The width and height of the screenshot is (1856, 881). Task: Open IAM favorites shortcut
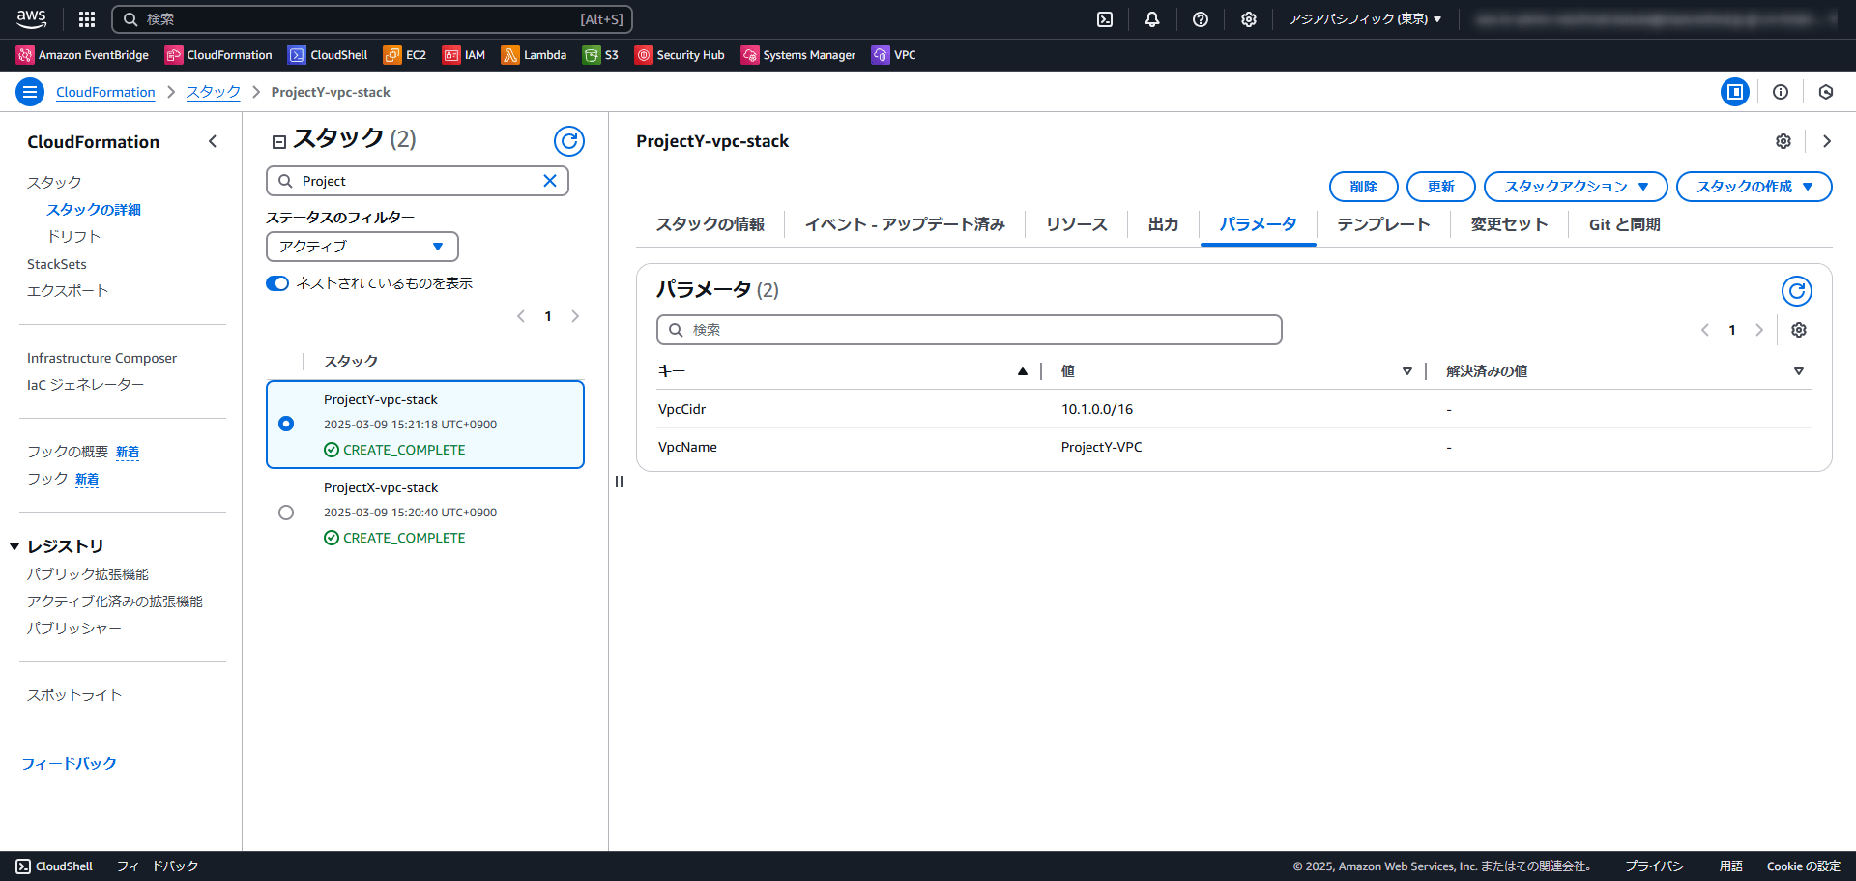click(x=464, y=55)
